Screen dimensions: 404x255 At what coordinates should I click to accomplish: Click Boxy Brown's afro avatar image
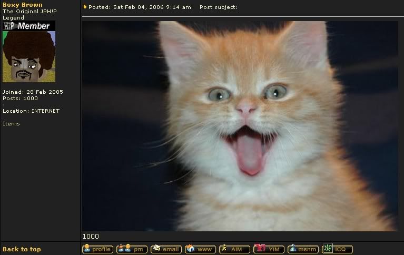pos(29,57)
